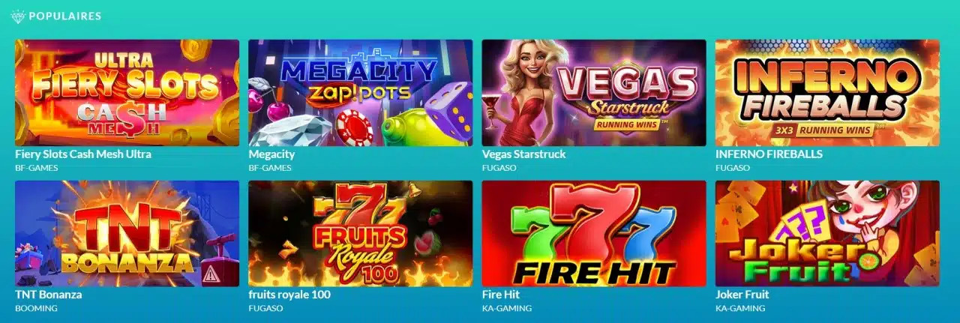This screenshot has height=323, width=960.
Task: Launch the TNT Bonanza game image
Action: 127,234
